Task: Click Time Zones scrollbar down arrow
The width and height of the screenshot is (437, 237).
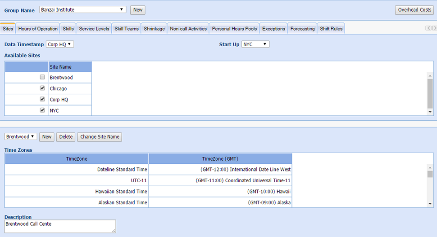Action: tap(430, 204)
